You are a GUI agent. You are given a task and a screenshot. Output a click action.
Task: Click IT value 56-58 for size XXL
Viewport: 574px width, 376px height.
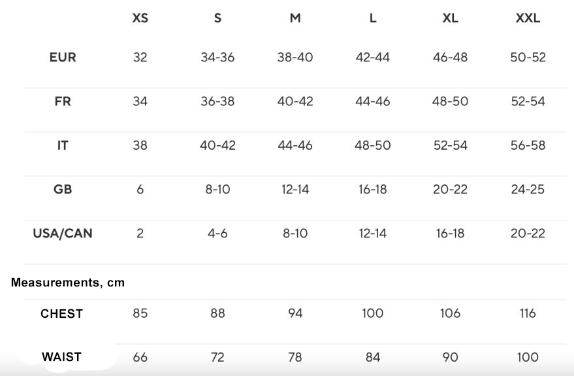528,145
